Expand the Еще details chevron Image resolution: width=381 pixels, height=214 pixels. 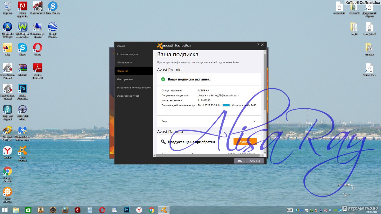click(x=255, y=121)
